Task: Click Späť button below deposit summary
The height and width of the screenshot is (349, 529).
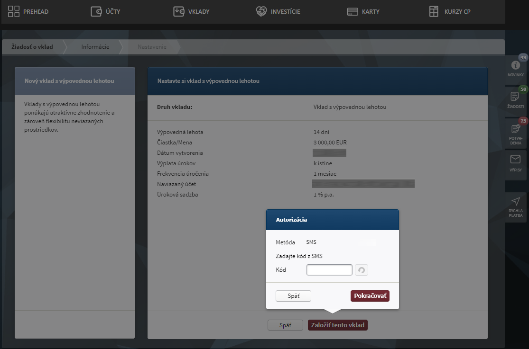Action: point(285,325)
